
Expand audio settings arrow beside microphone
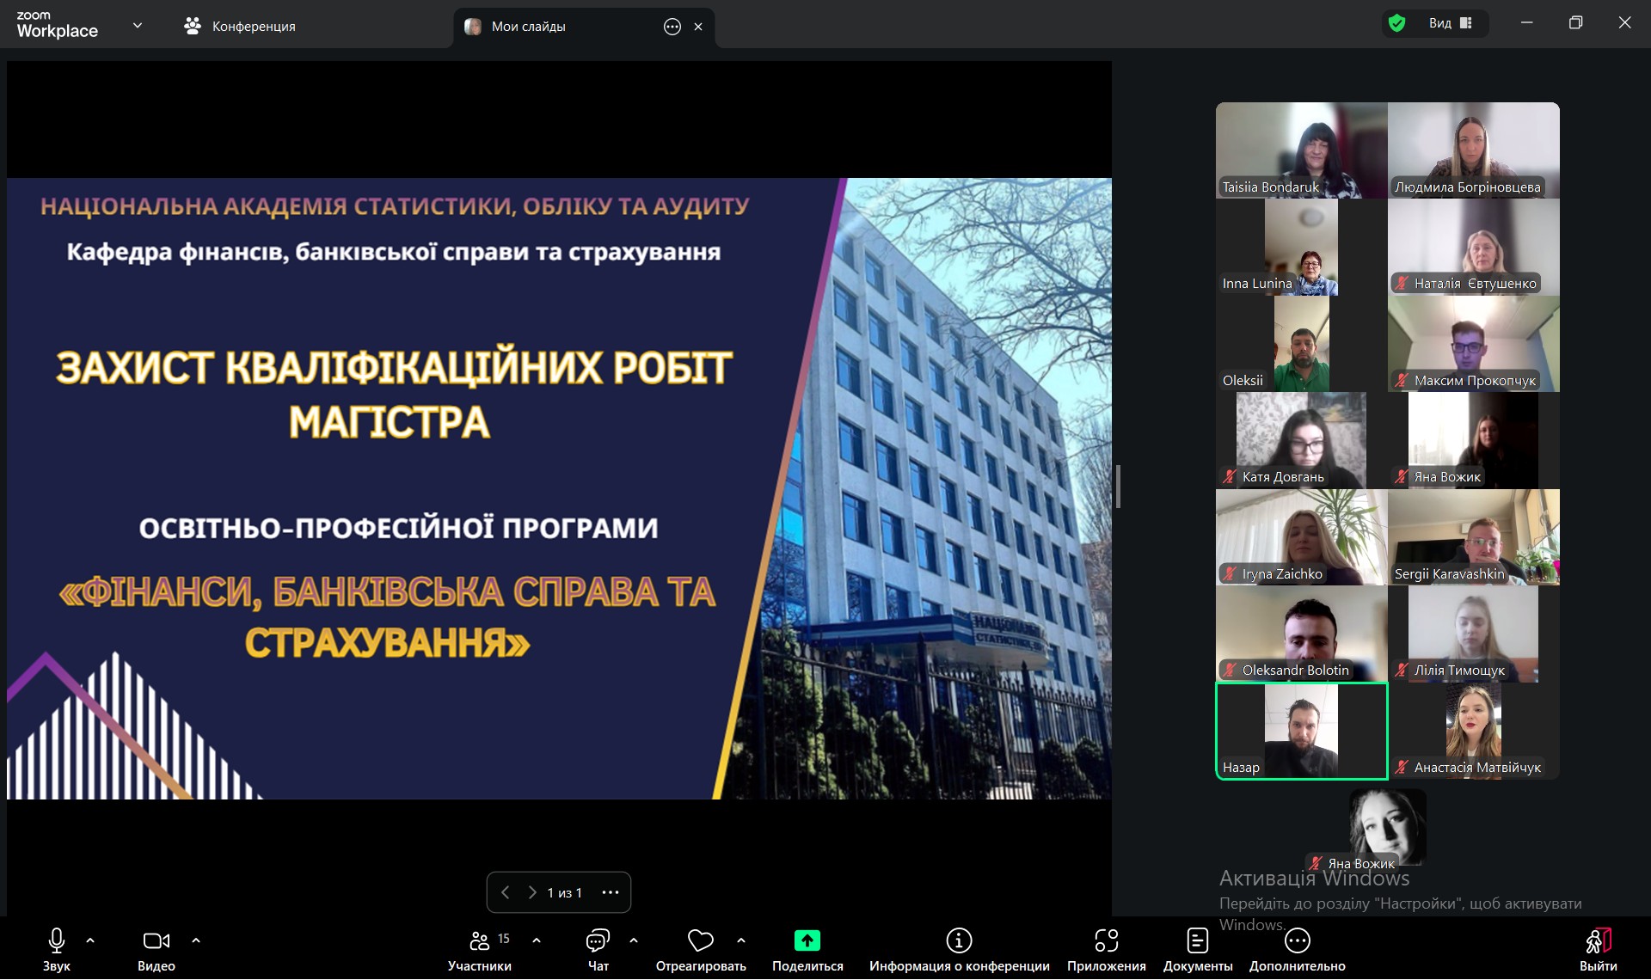90,940
